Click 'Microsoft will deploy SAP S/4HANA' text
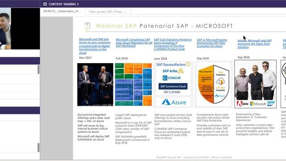The height and width of the screenshot is (161, 286). pyautogui.click(x=93, y=138)
